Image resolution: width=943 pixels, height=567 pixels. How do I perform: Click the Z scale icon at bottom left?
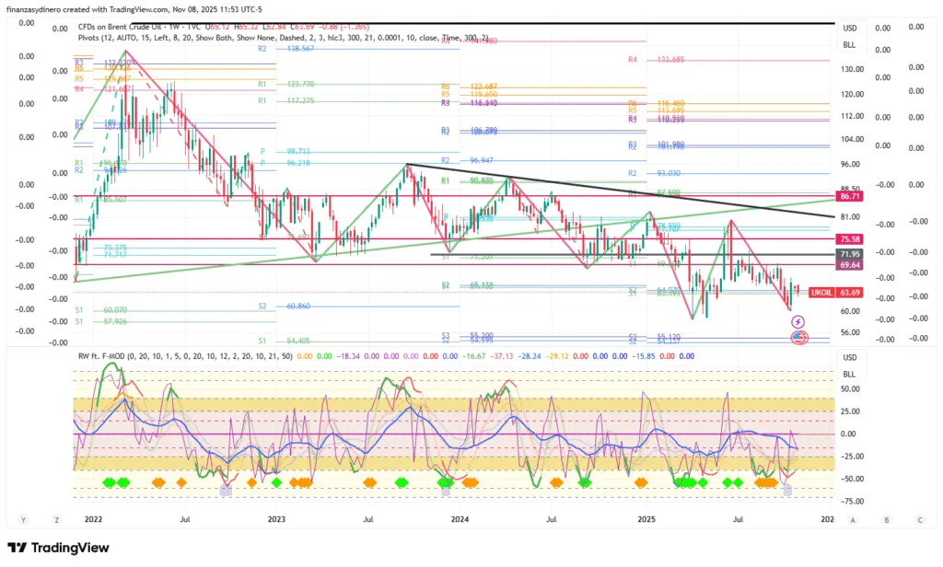coord(57,520)
